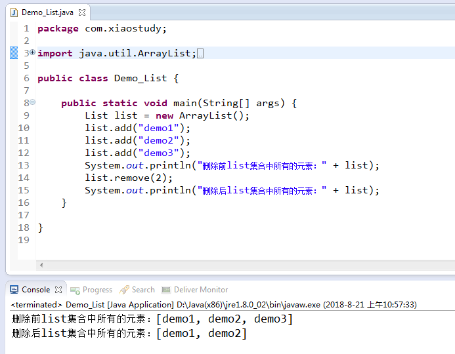
Task: Open the collapsed imports placeholder box
Action: point(200,53)
